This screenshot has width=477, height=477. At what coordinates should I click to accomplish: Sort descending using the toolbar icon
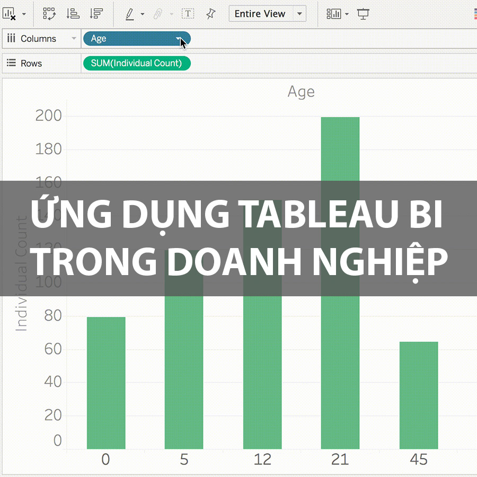(x=96, y=14)
